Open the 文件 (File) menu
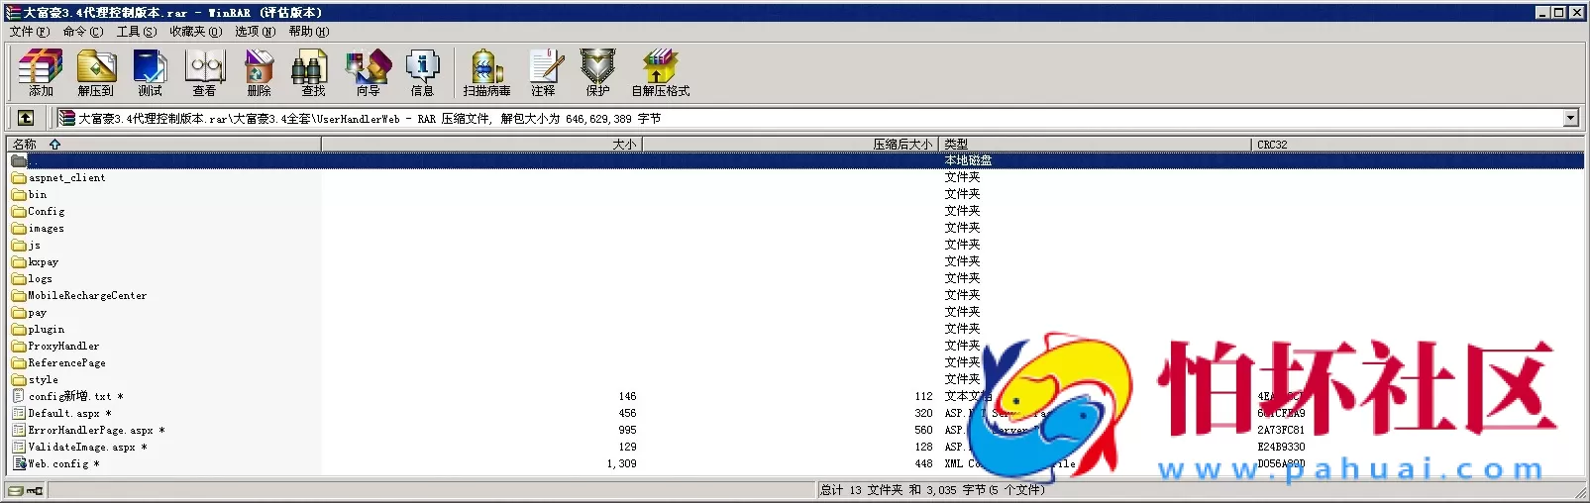This screenshot has height=503, width=1590. tap(29, 32)
